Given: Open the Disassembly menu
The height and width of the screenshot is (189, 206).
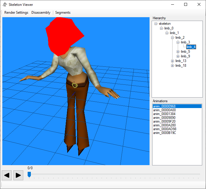Looking at the screenshot, I should 41,13.
